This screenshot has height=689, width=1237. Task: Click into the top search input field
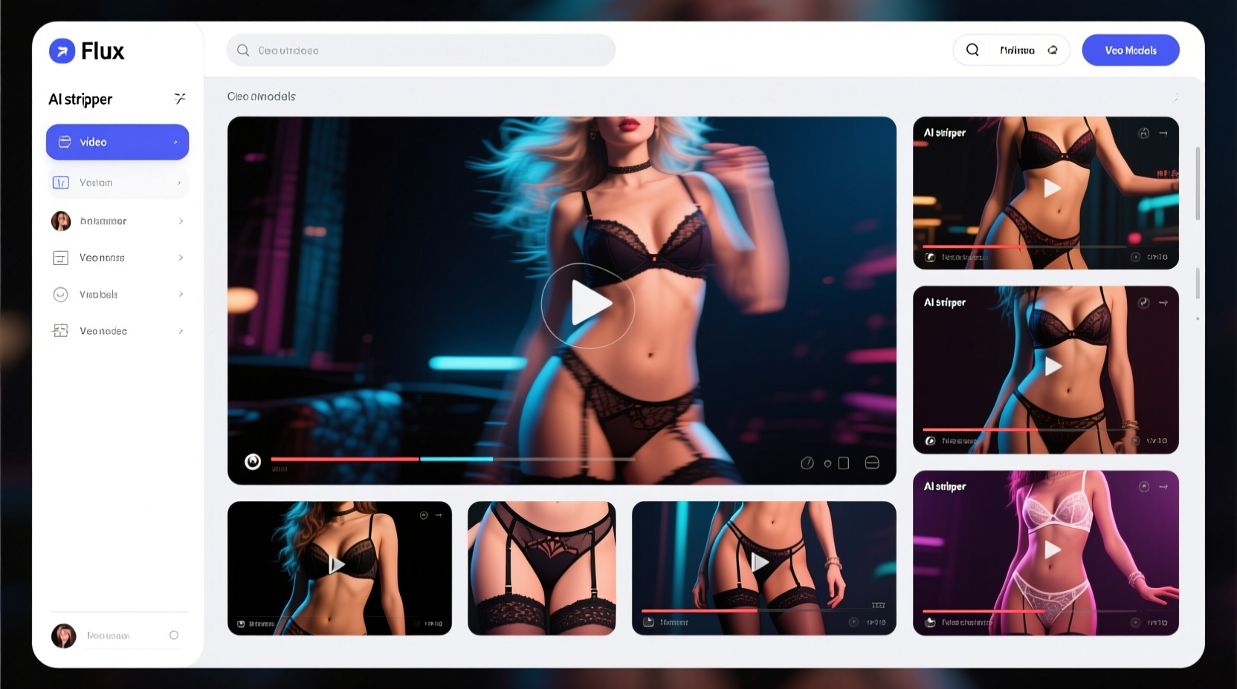point(431,50)
